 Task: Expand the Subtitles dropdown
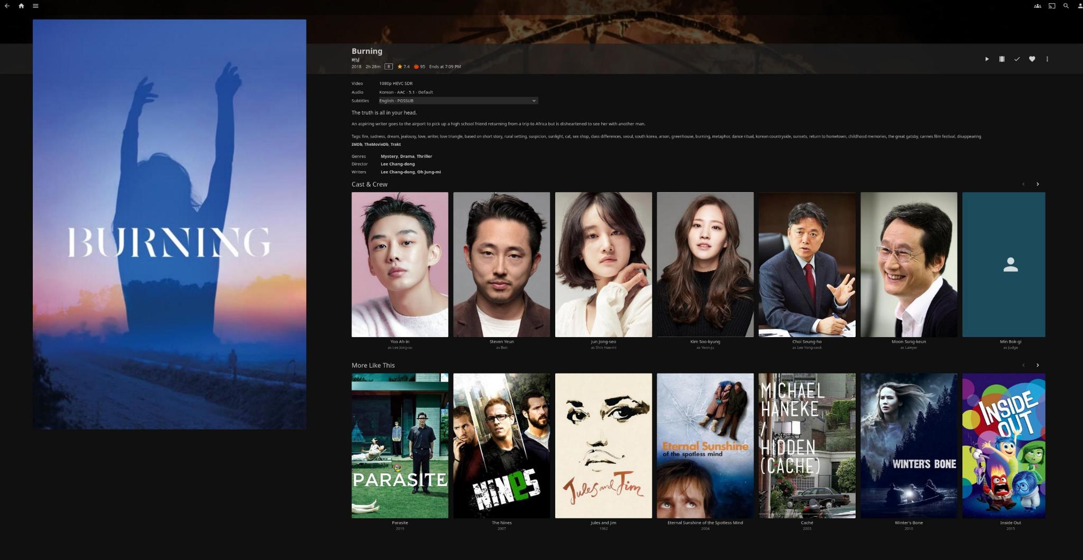coord(458,100)
